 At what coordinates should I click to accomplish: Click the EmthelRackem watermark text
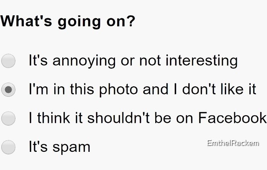point(233,143)
